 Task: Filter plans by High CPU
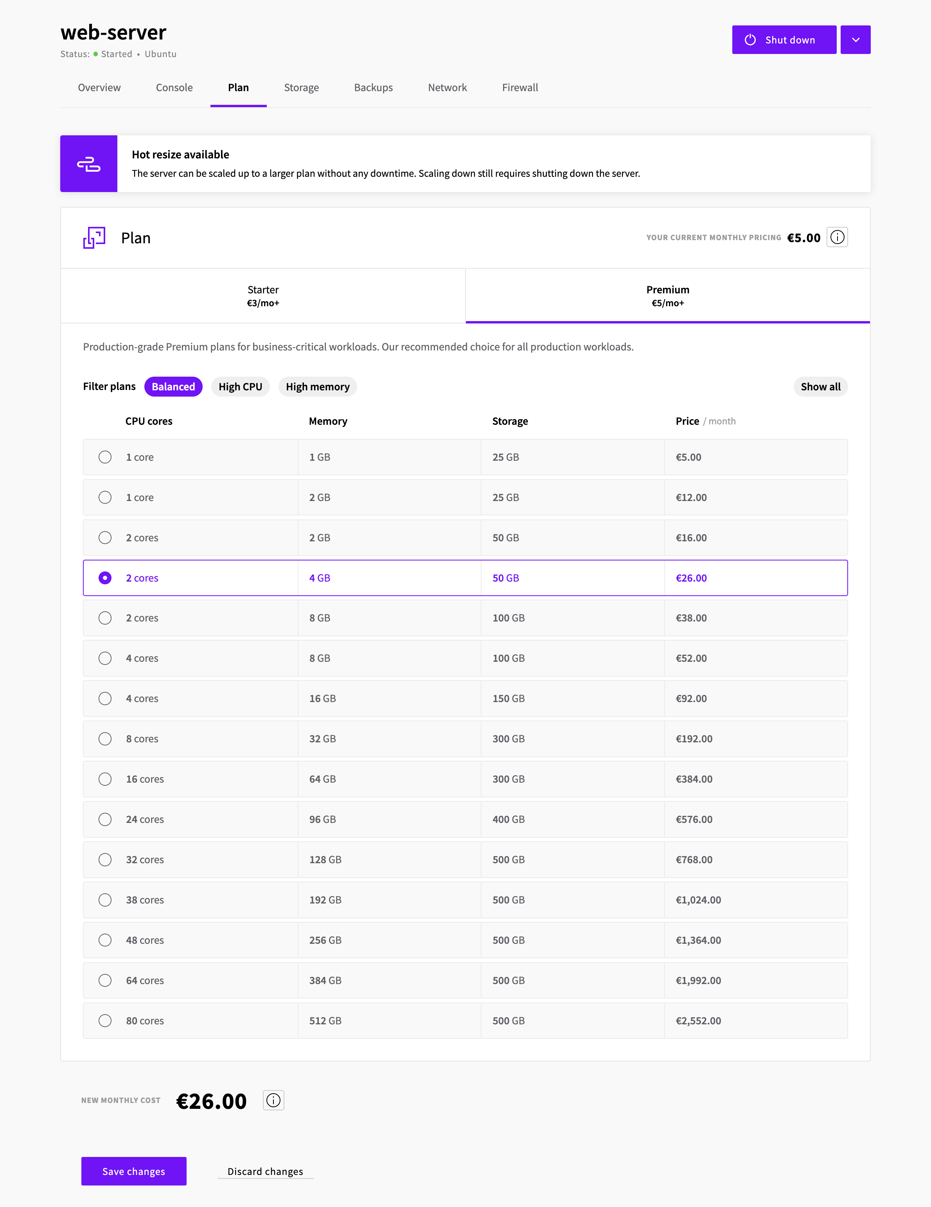pyautogui.click(x=241, y=387)
